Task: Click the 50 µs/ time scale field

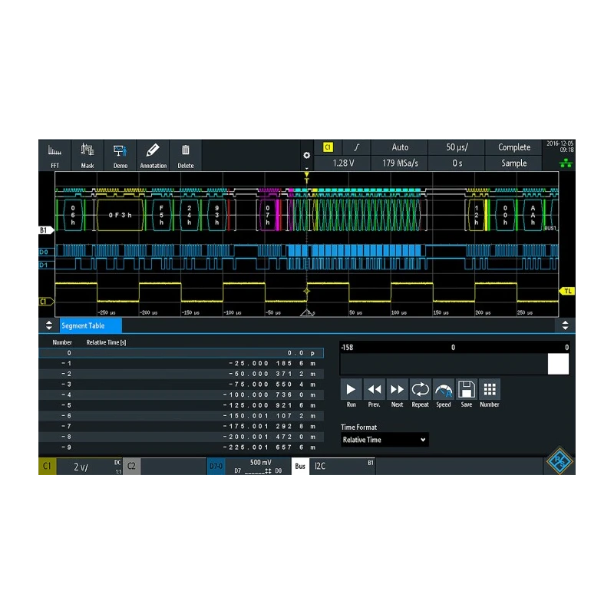Action: coord(457,147)
